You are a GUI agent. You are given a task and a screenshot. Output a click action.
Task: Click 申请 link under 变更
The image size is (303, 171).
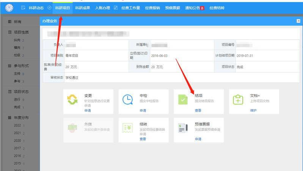click(88, 111)
